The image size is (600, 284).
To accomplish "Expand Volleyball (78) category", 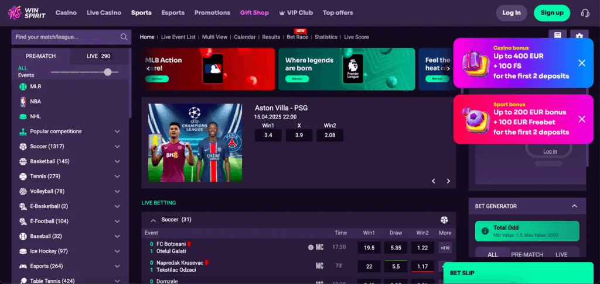I will coord(117,191).
